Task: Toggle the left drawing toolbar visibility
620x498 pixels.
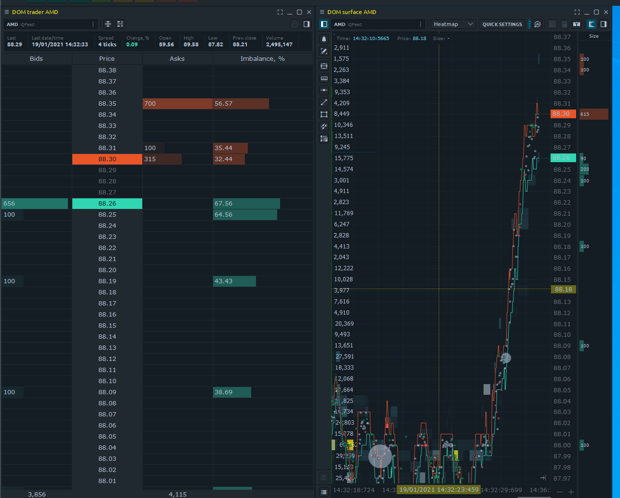Action: [x=324, y=24]
